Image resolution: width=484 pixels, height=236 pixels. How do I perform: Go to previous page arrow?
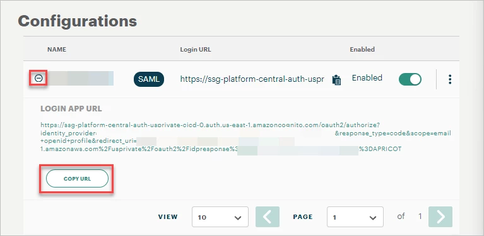coord(268,216)
